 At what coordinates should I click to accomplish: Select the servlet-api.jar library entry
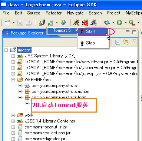(x=81, y=62)
